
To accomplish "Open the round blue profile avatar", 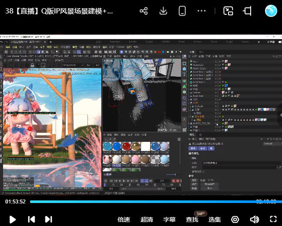I will pyautogui.click(x=271, y=11).
